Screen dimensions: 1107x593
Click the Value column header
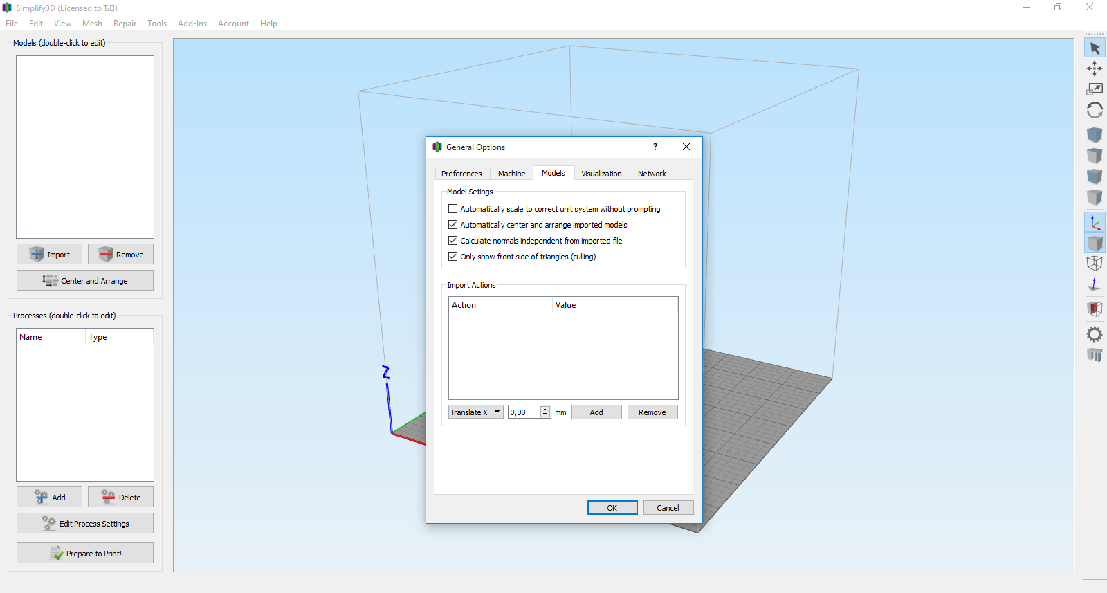point(615,305)
